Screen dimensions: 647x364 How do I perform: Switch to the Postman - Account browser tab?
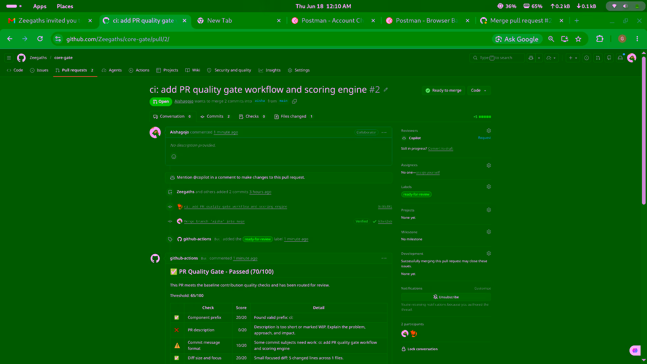click(334, 21)
